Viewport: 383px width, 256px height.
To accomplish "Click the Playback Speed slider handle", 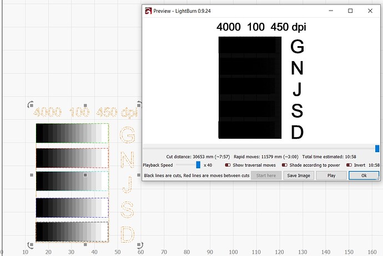I will pos(198,165).
